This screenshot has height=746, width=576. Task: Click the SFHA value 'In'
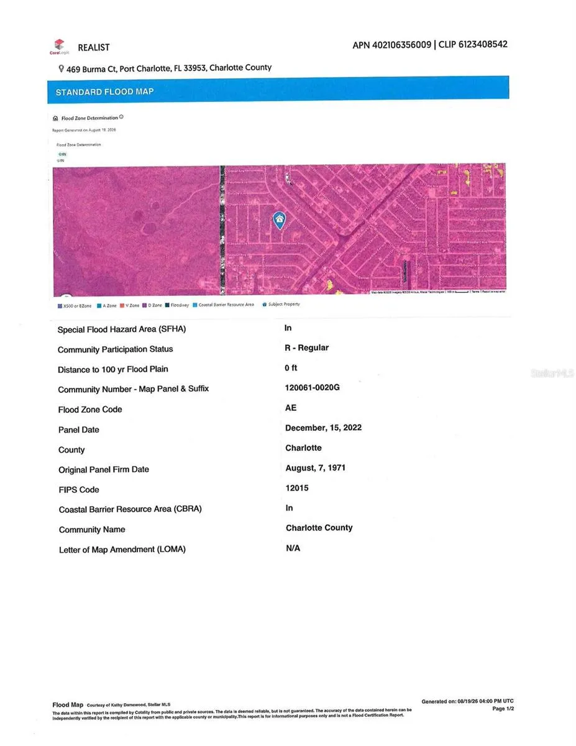pyautogui.click(x=288, y=328)
